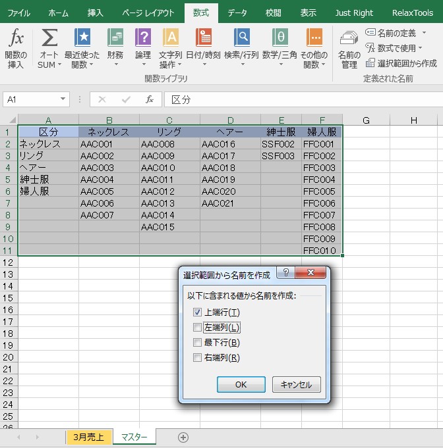
Task: Close the 選択範囲から名前を作成 dialog
Action: point(310,272)
